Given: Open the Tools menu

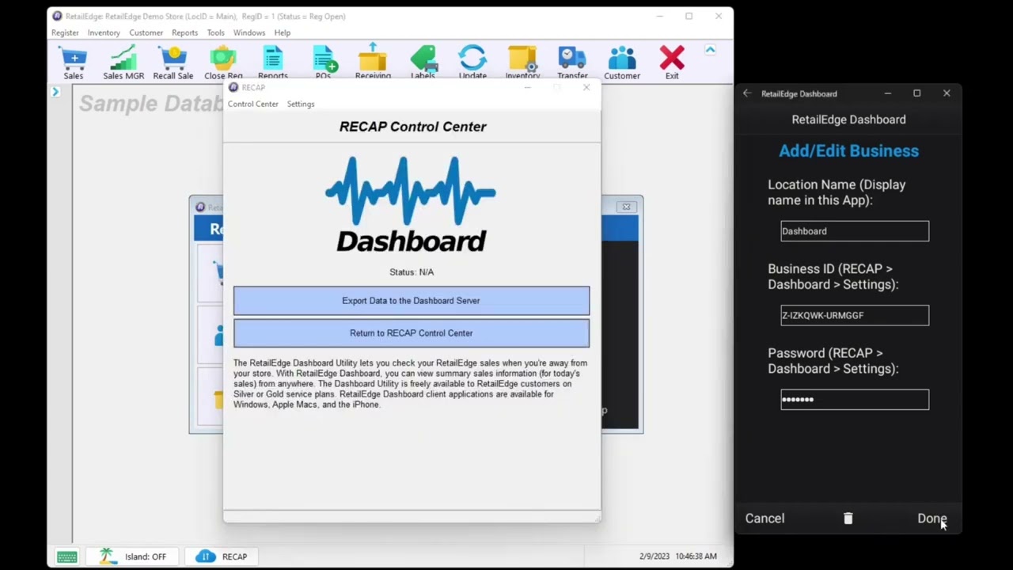Looking at the screenshot, I should click(x=215, y=32).
